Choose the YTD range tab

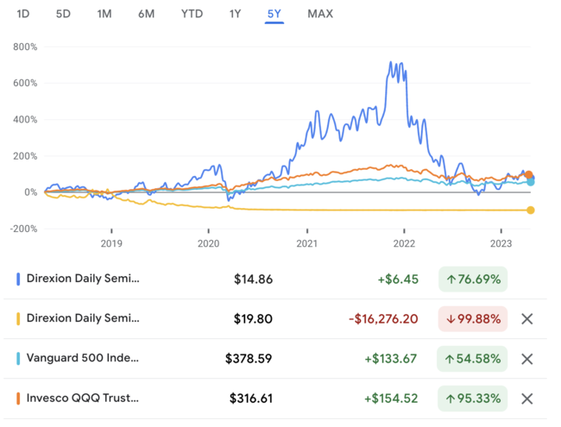pyautogui.click(x=192, y=14)
